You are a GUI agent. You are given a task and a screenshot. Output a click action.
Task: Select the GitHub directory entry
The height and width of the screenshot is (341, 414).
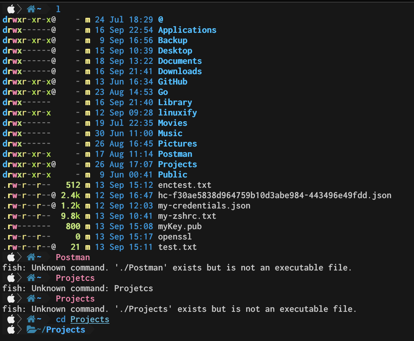pyautogui.click(x=172, y=81)
